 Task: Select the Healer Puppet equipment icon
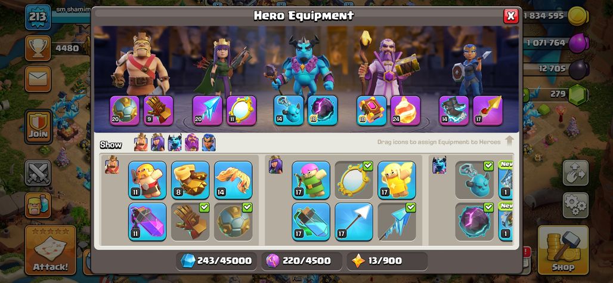397,180
